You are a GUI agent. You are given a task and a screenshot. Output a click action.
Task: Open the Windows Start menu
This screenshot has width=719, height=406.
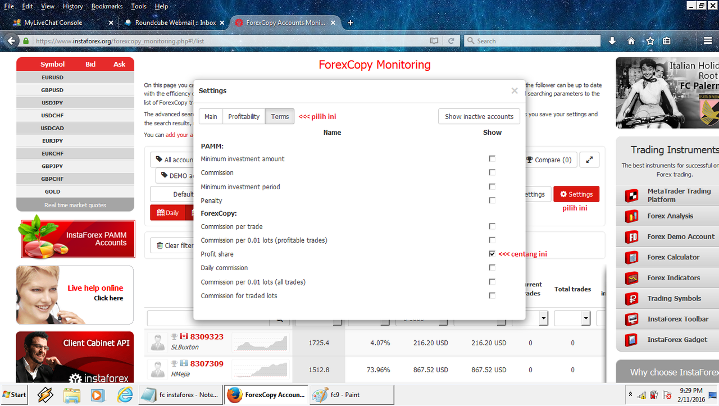[15, 395]
